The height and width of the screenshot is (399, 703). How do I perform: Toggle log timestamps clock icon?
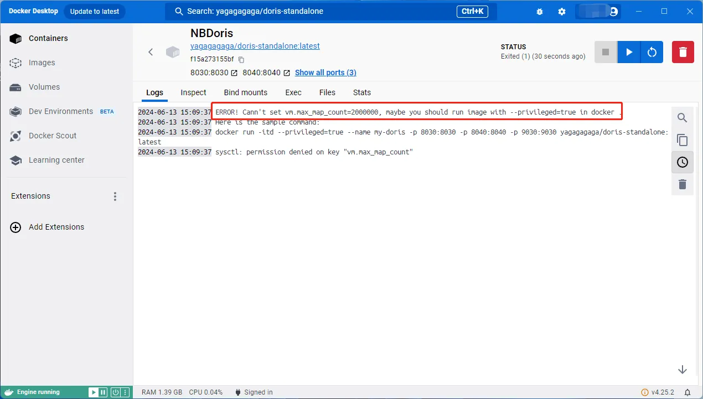pos(683,162)
